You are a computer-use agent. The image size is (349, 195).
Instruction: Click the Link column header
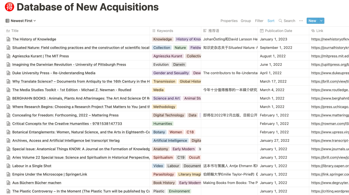(x=329, y=31)
